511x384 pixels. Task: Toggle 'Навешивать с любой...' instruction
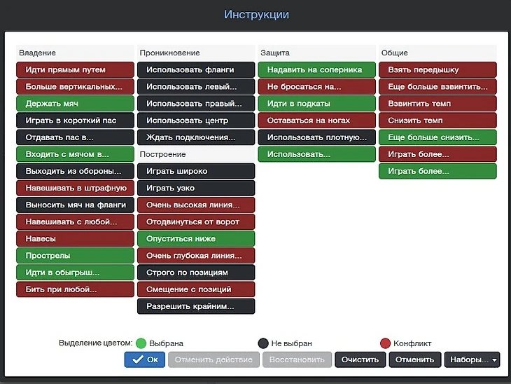pyautogui.click(x=75, y=222)
